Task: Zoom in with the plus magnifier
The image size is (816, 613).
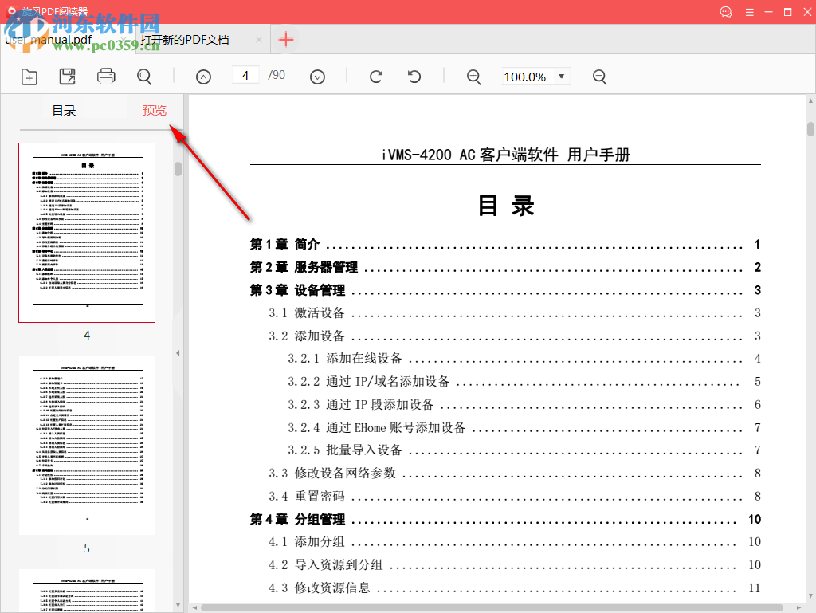Action: pyautogui.click(x=474, y=77)
